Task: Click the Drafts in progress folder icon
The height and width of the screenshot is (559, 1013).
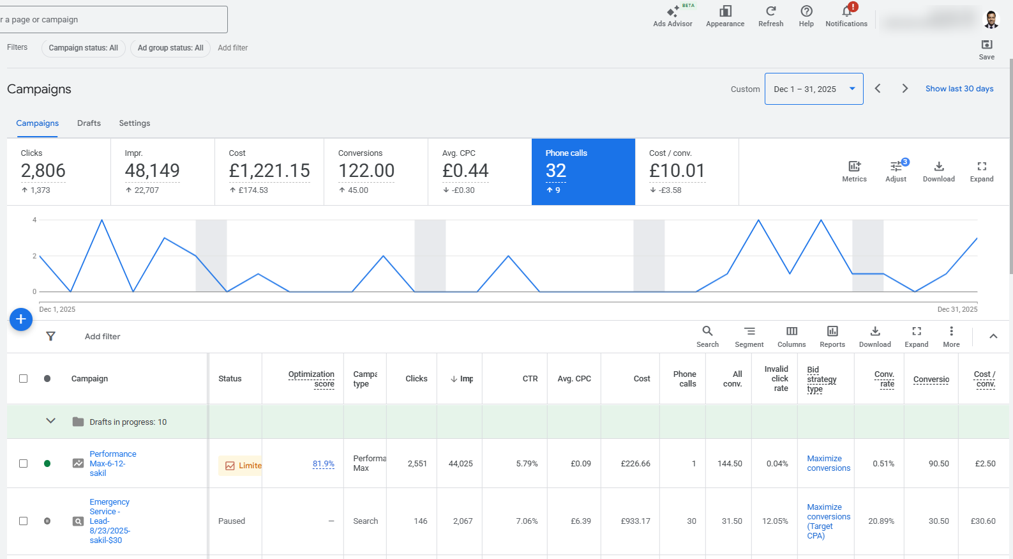Action: pos(78,422)
